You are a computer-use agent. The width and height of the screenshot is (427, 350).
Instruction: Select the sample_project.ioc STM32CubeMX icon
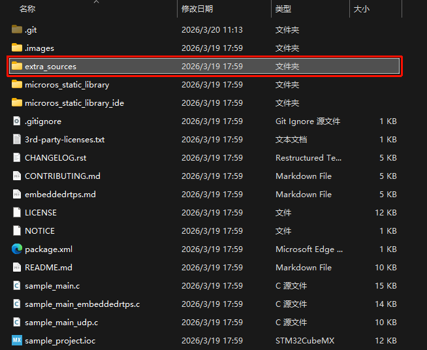[x=17, y=340]
